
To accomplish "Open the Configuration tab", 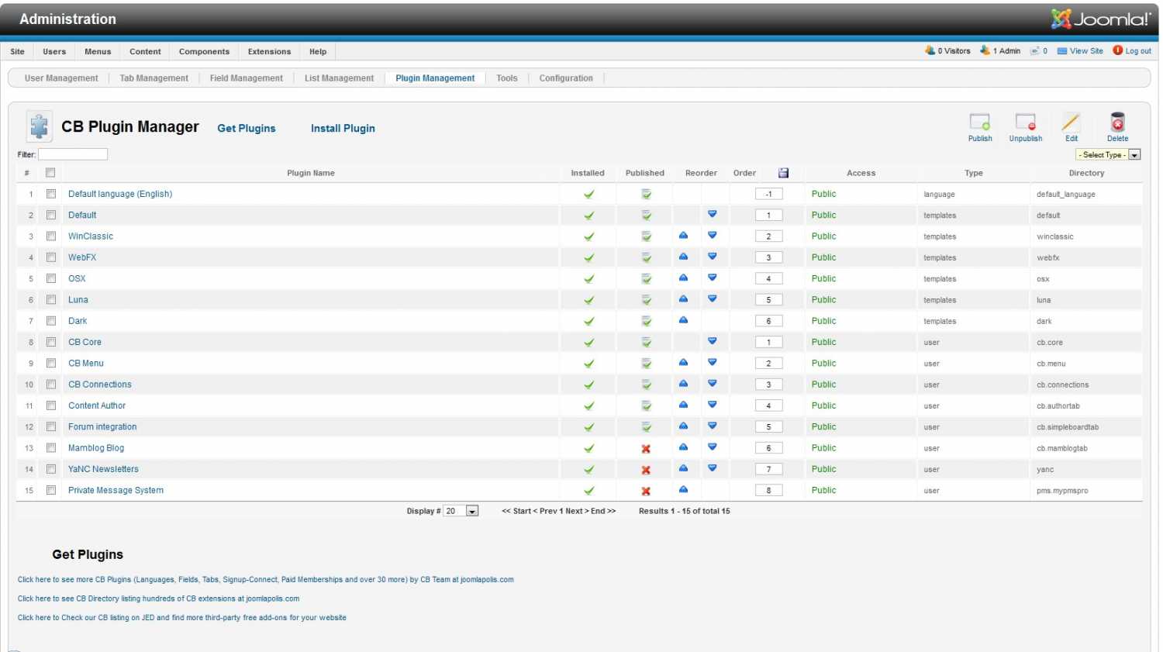I will tap(566, 78).
